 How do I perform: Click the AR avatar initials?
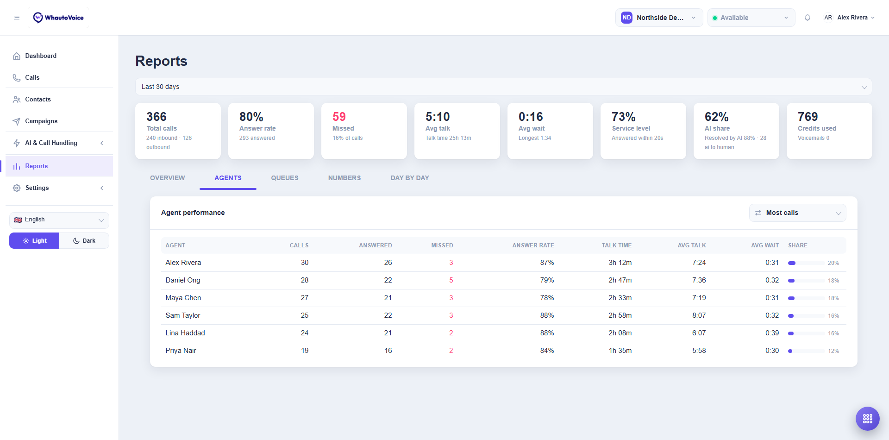[828, 18]
